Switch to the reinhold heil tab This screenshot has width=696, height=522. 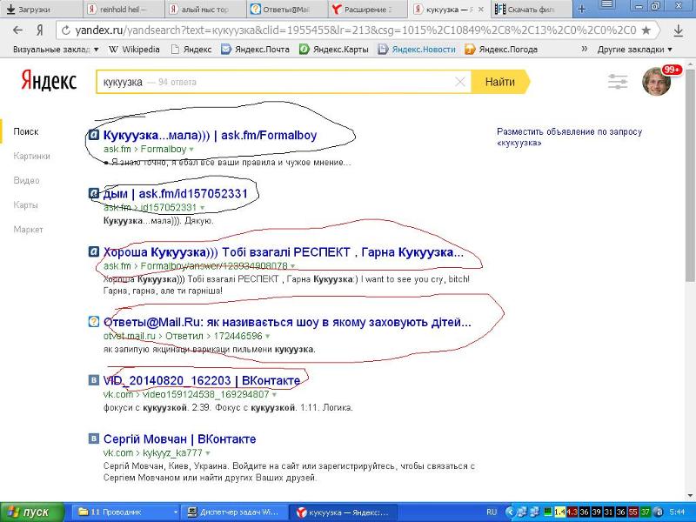click(x=124, y=9)
